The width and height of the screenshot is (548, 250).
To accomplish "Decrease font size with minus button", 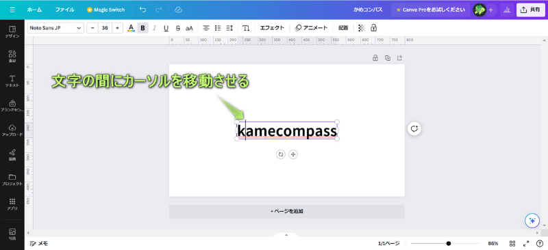I will pos(92,28).
